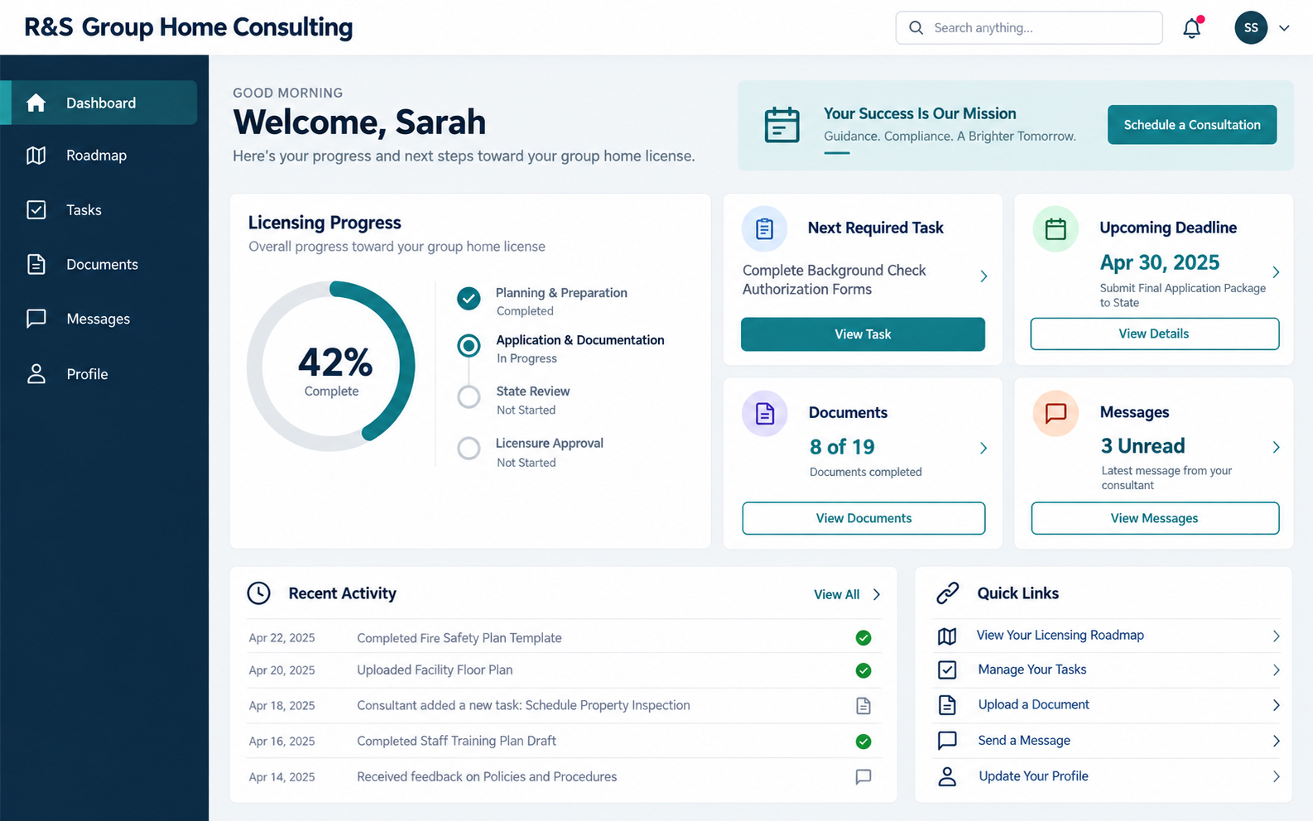Image resolution: width=1313 pixels, height=821 pixels.
Task: Select State Review stage radio
Action: 469,397
